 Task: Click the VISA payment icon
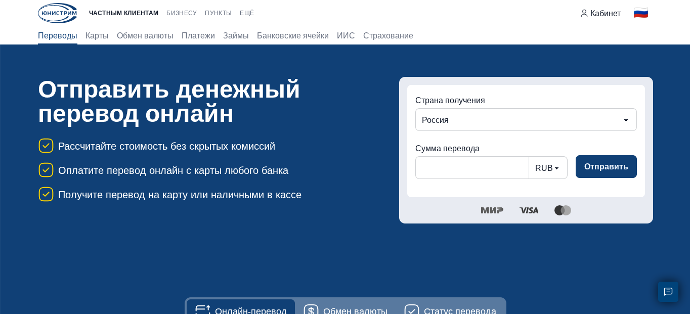coord(529,210)
